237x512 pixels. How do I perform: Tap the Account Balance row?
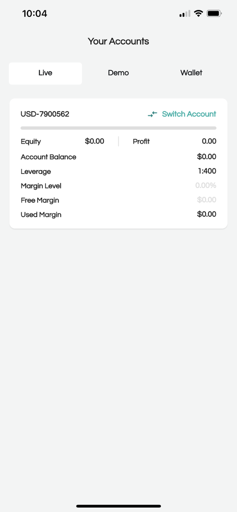click(118, 157)
